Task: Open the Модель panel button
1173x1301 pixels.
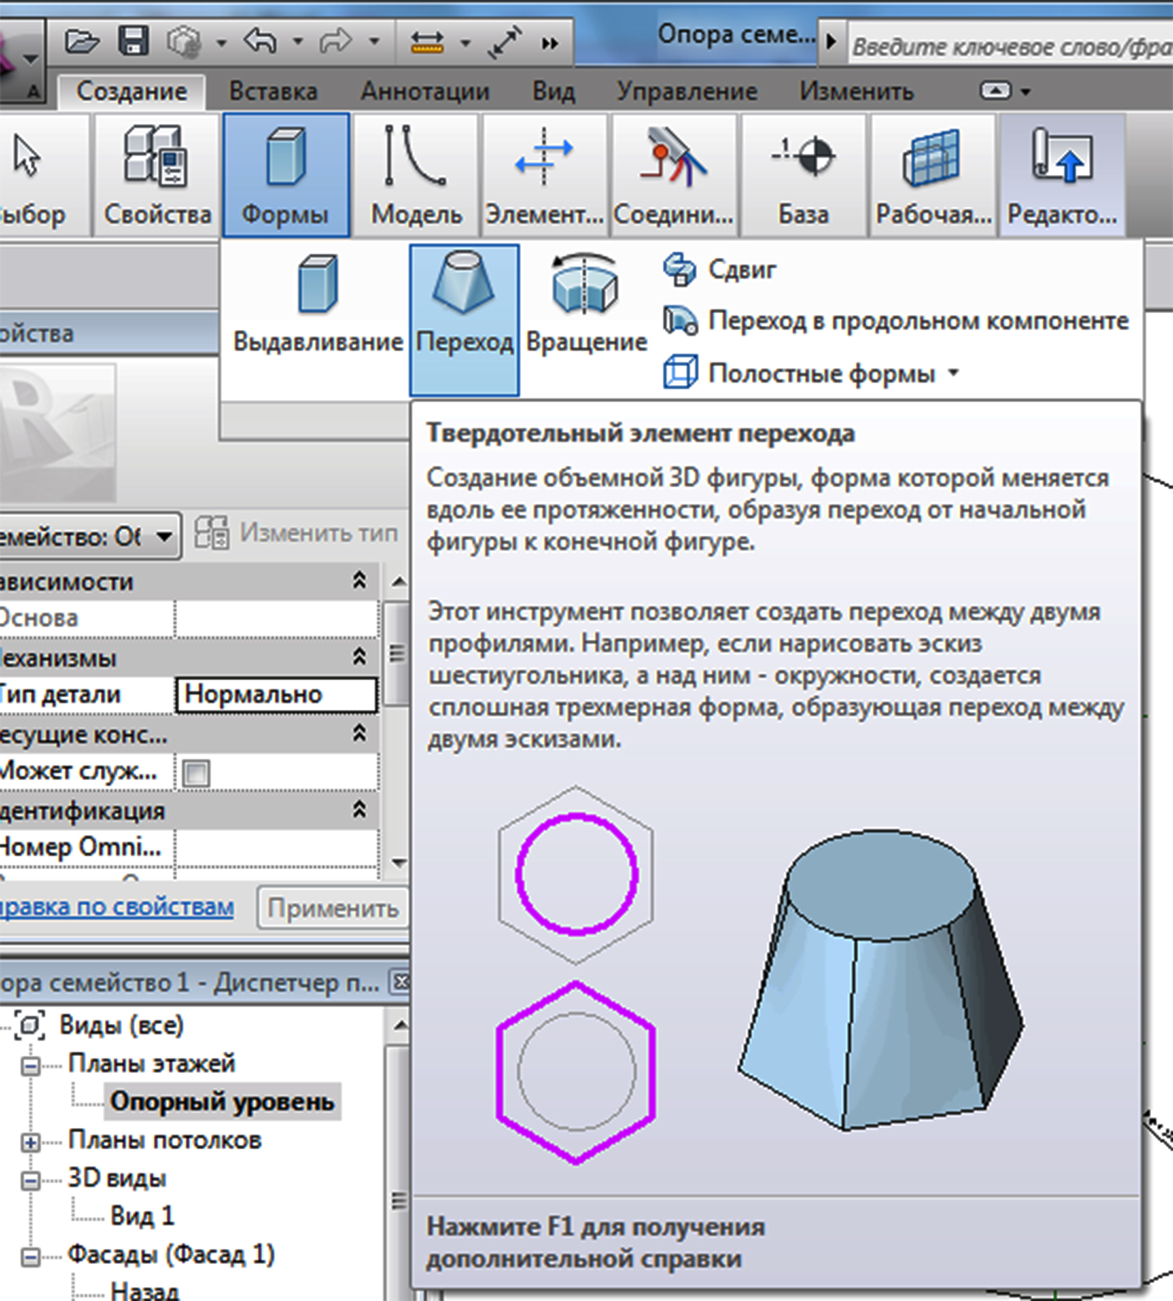Action: point(416,175)
